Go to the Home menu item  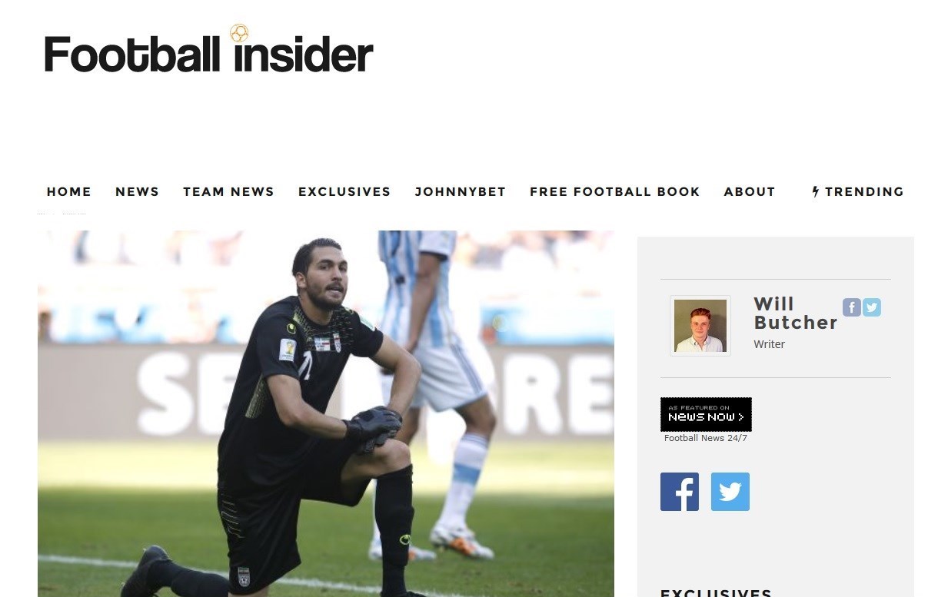coord(69,191)
